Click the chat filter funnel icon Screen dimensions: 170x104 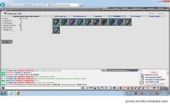click(x=91, y=88)
